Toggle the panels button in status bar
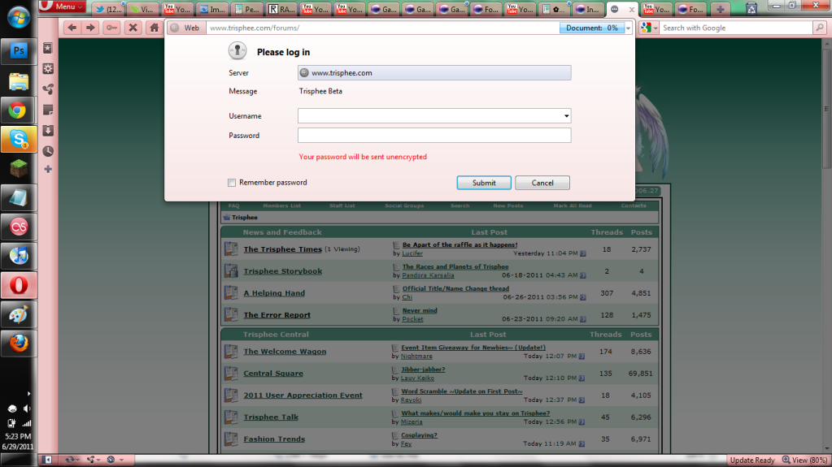The width and height of the screenshot is (832, 467). click(47, 460)
